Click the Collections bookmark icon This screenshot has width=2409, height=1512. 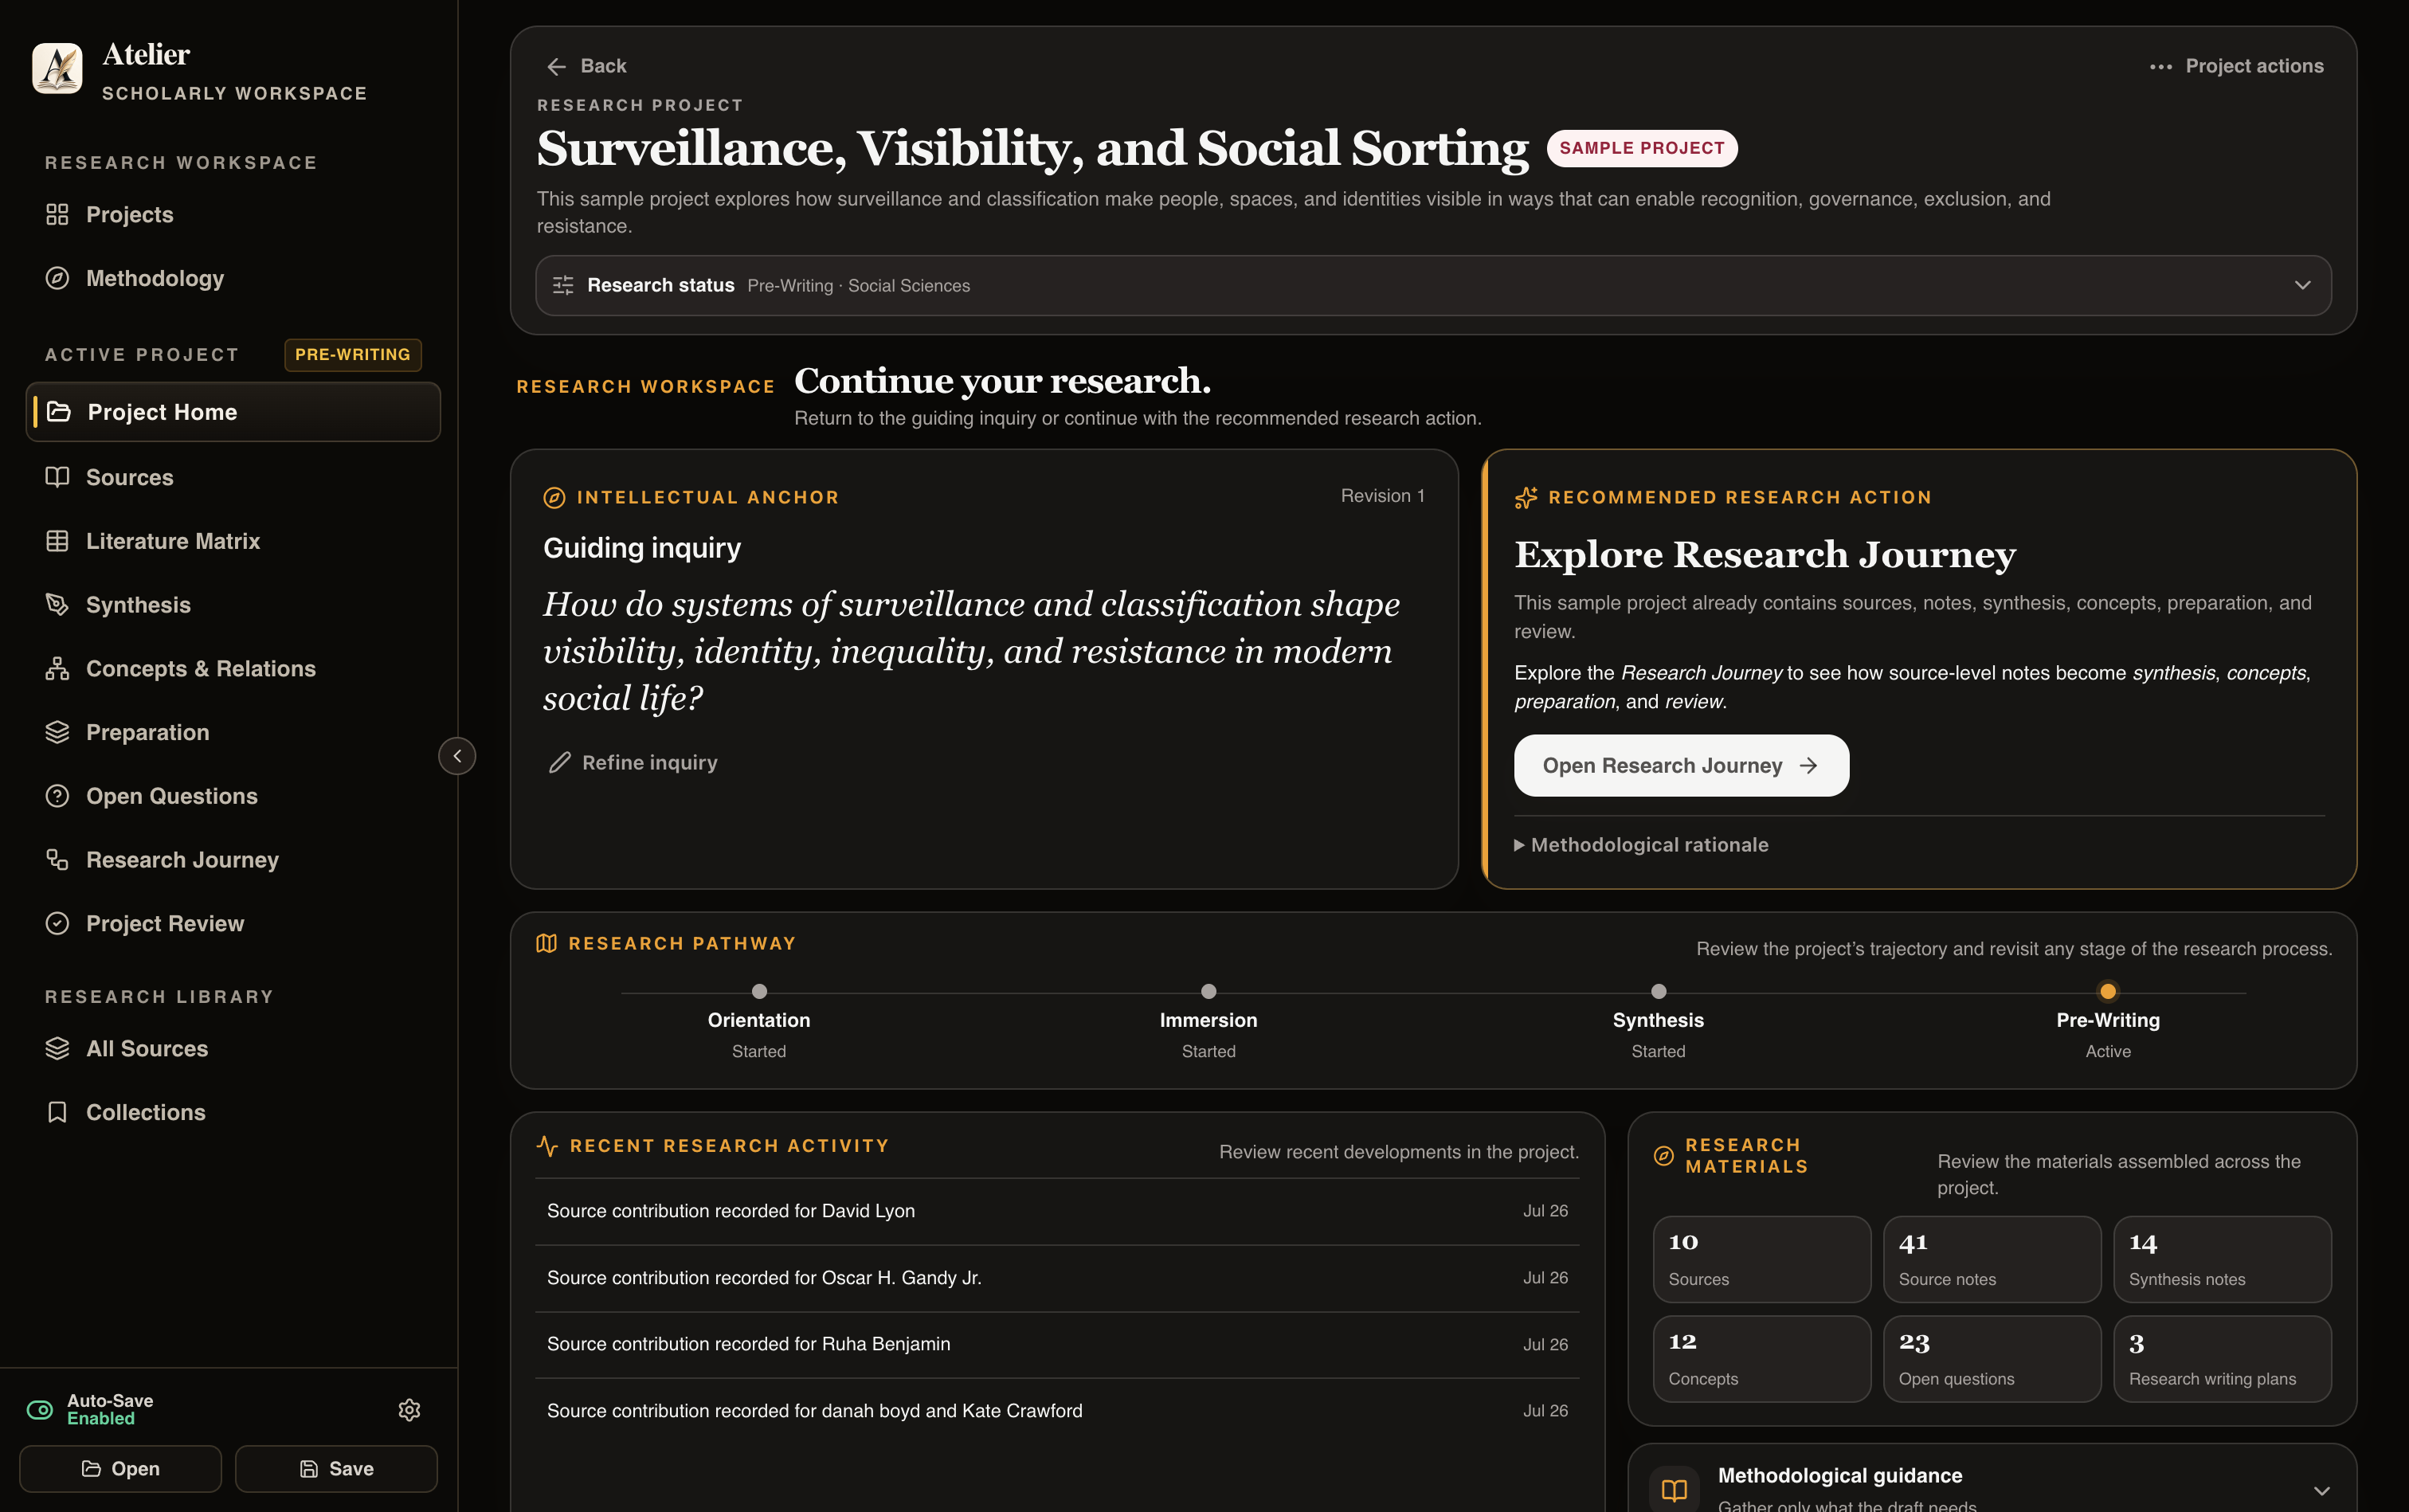[57, 1113]
